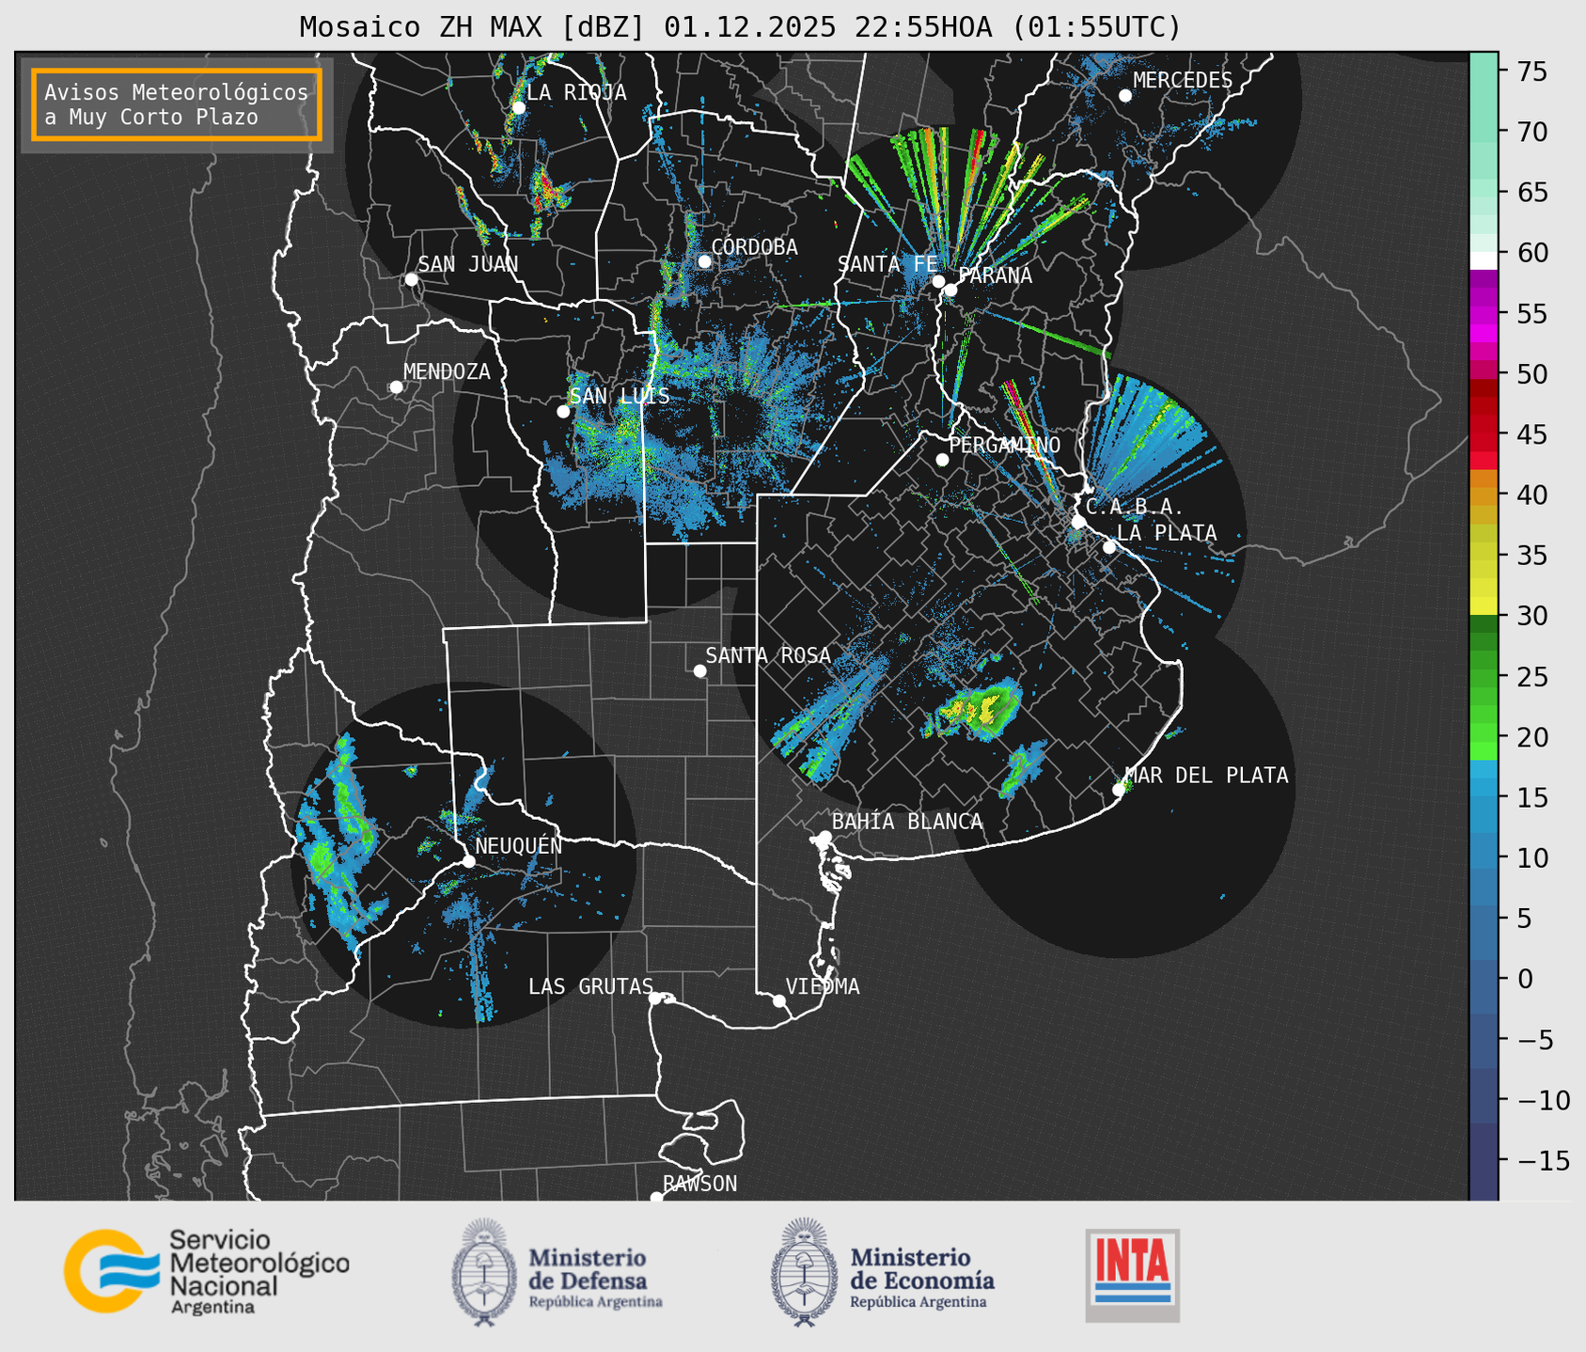This screenshot has width=1586, height=1352.
Task: Click the SANTA ROSA label
Action: (x=768, y=655)
